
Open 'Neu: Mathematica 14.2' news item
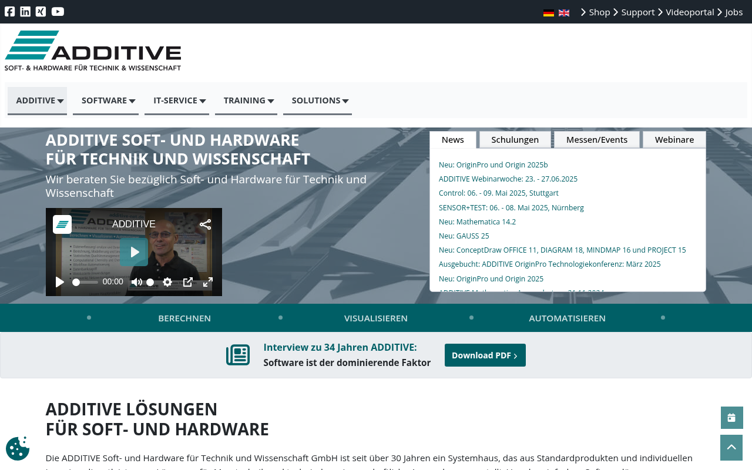coord(477,222)
